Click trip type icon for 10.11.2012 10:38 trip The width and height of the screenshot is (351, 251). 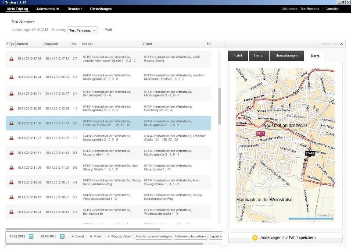point(11,182)
